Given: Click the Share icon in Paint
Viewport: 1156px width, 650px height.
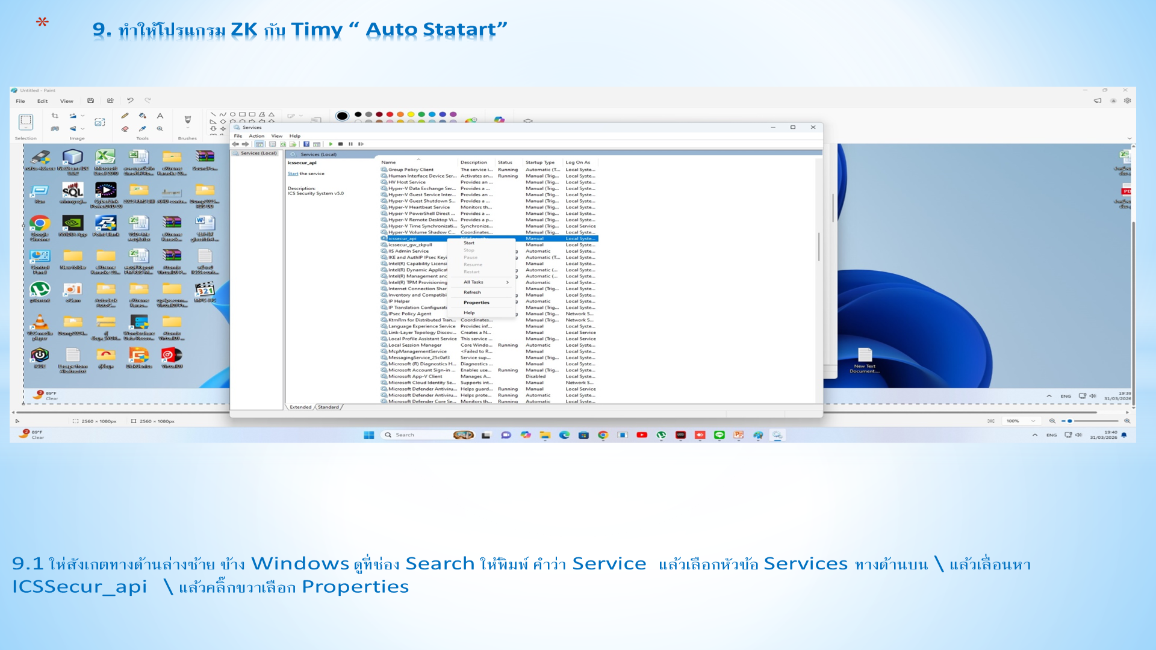Looking at the screenshot, I should pos(110,101).
